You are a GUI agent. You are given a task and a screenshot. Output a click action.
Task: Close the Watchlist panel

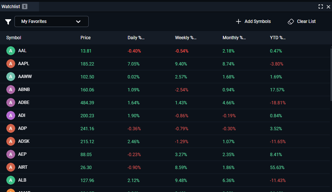(x=328, y=7)
